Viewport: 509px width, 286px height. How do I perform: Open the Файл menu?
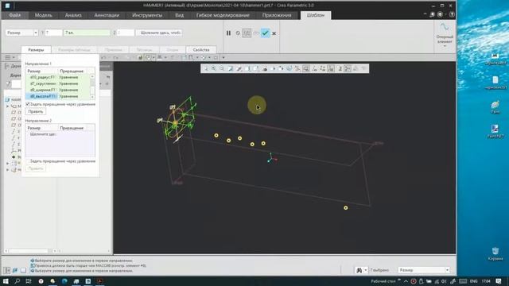(14, 15)
